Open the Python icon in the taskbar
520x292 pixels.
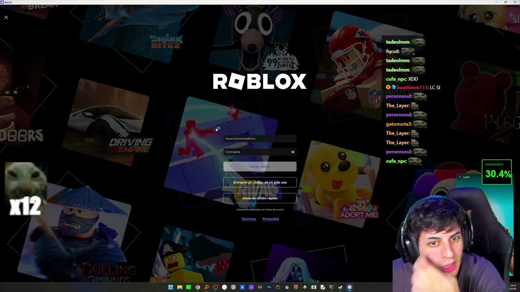(323, 288)
